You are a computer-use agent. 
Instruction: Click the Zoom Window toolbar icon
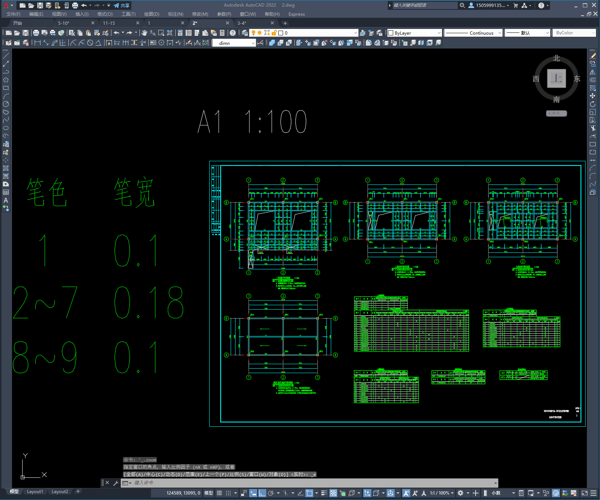[x=161, y=33]
